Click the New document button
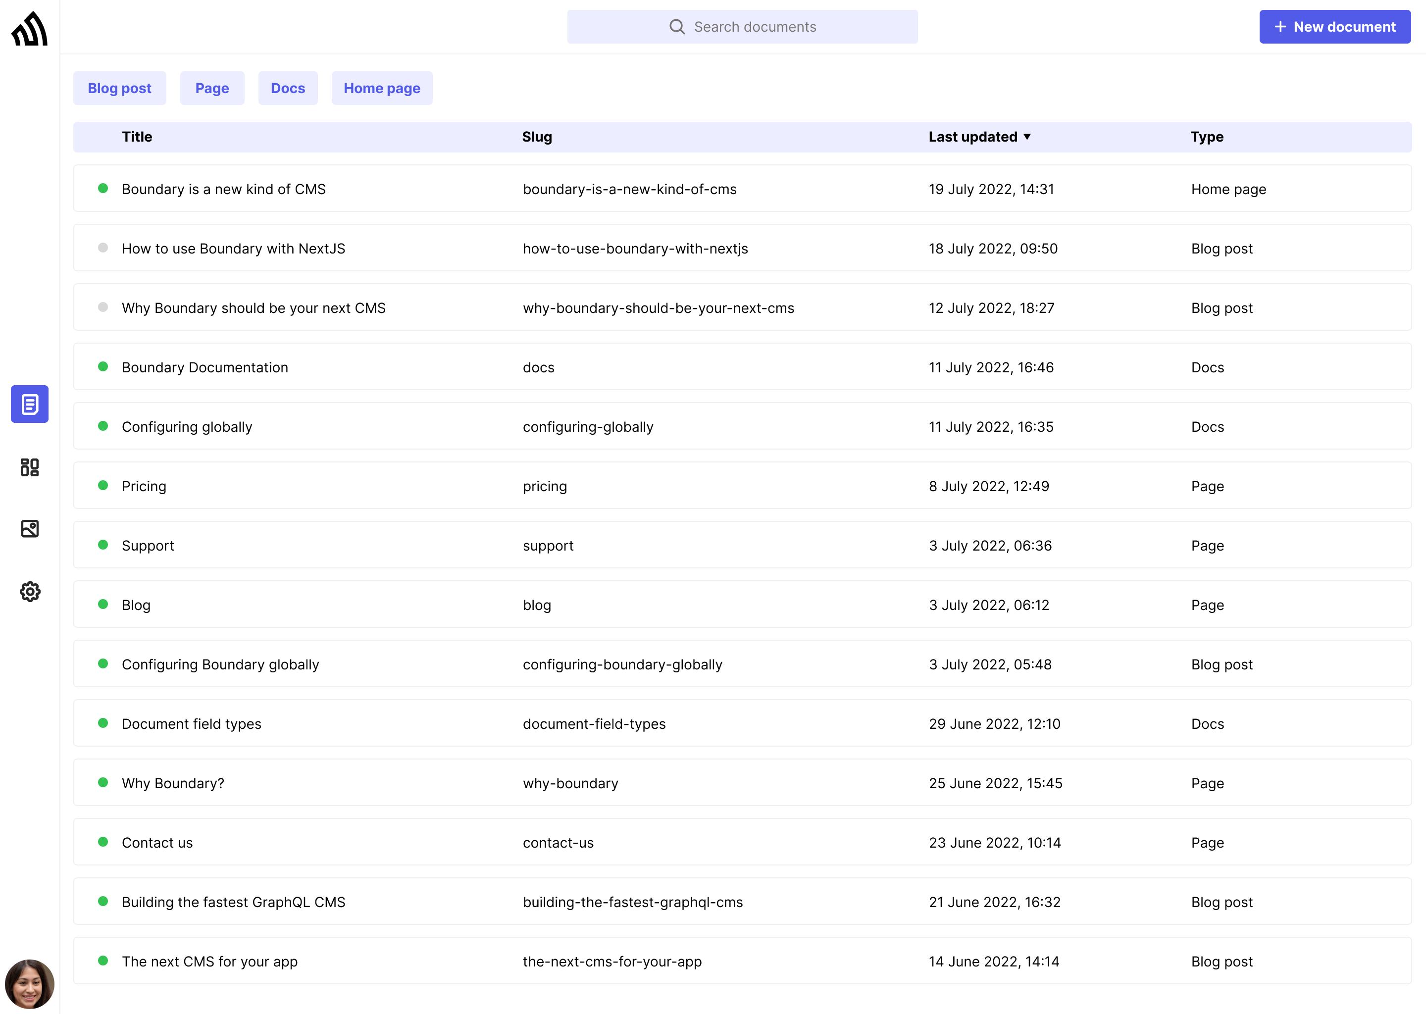 pos(1335,27)
